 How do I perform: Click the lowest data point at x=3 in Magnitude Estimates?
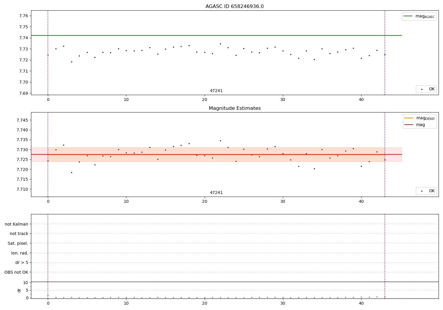(71, 172)
